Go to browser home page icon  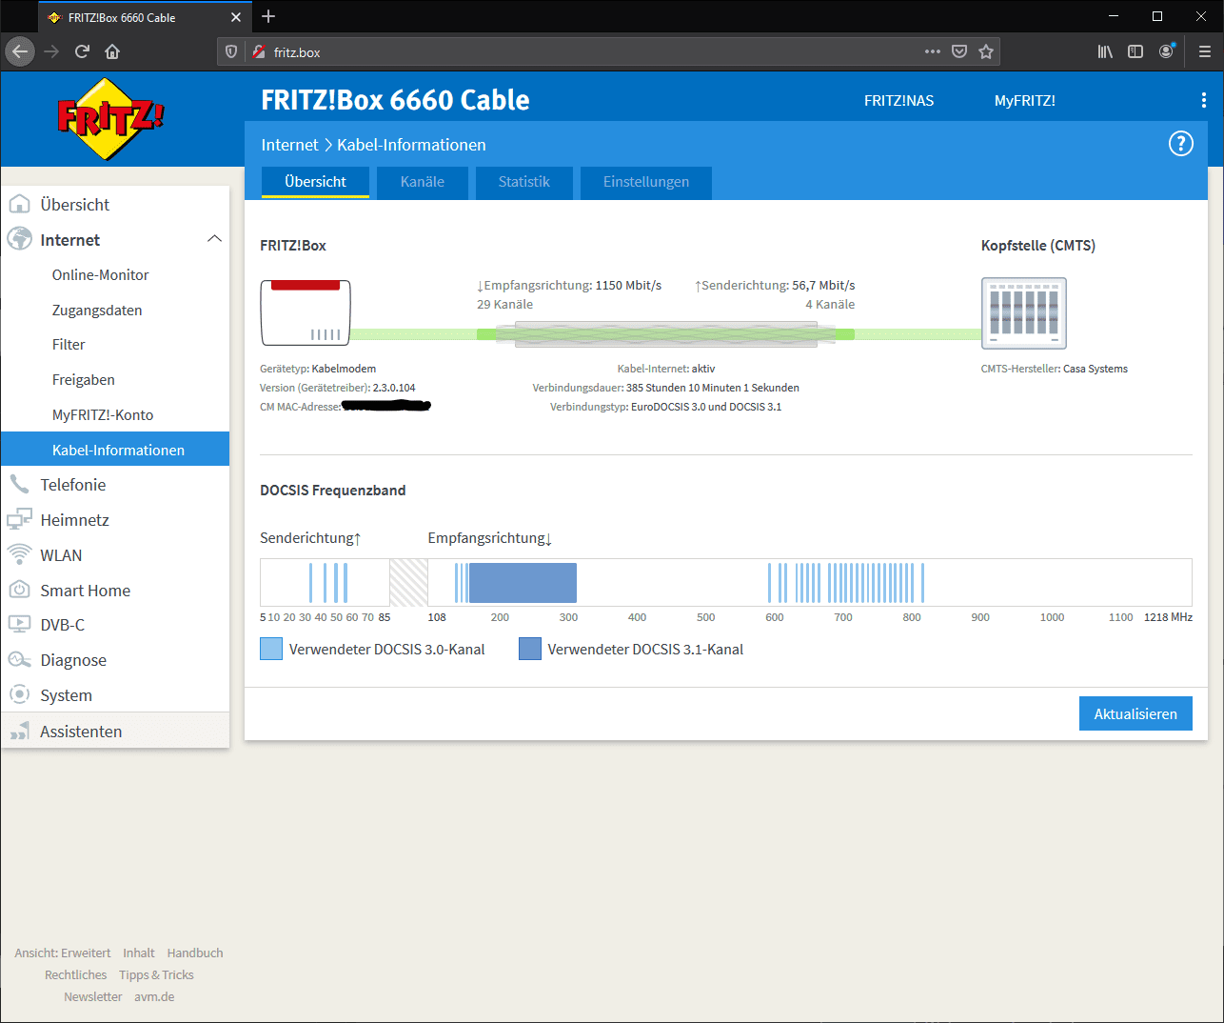112,51
